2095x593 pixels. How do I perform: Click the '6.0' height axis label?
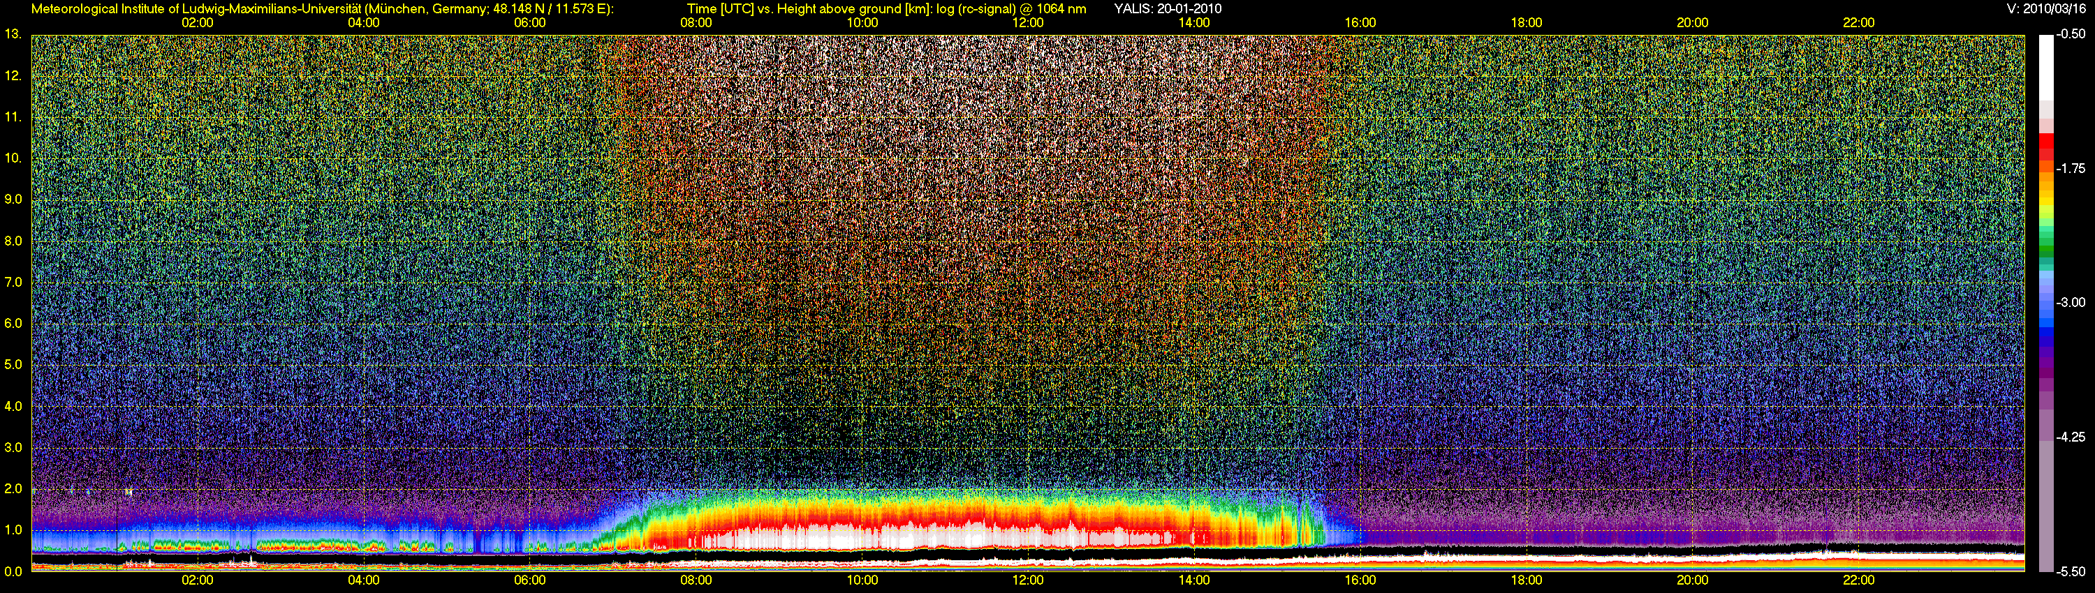pos(13,323)
